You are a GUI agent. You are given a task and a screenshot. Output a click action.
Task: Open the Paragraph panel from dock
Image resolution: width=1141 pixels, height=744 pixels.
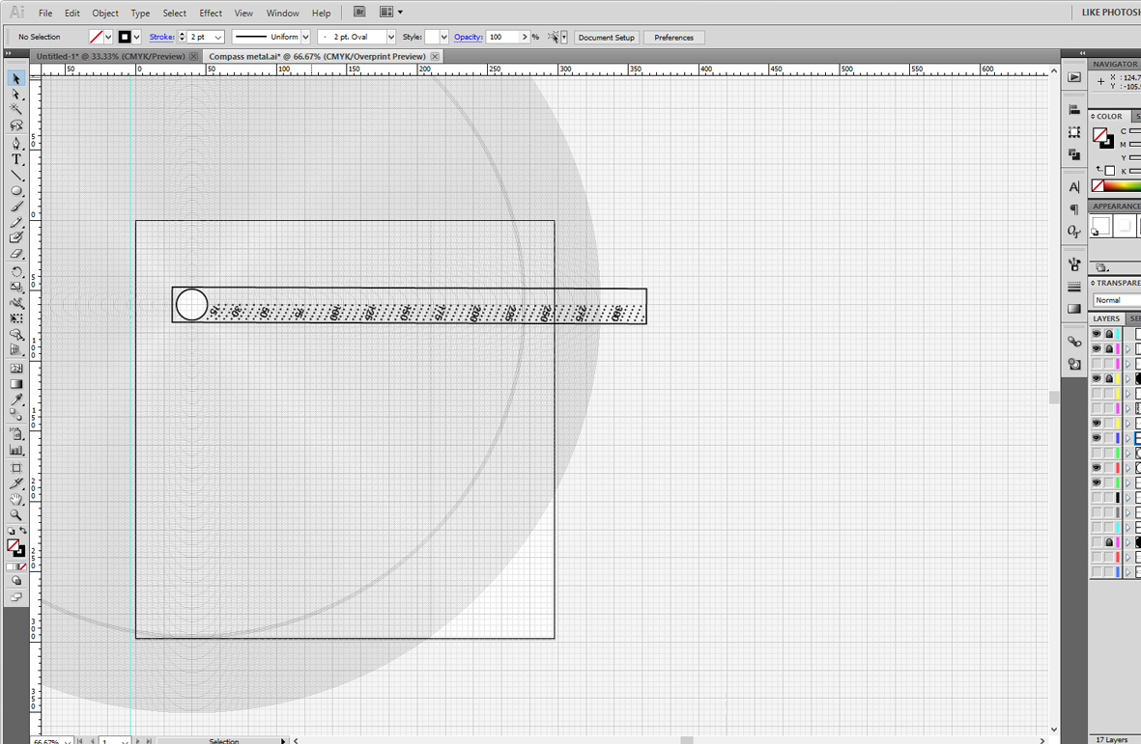(1074, 209)
